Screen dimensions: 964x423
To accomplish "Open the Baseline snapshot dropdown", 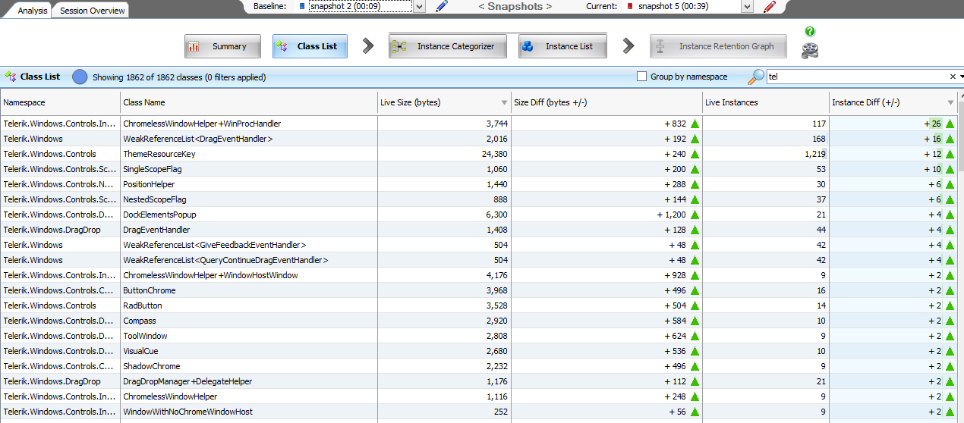I will [420, 7].
